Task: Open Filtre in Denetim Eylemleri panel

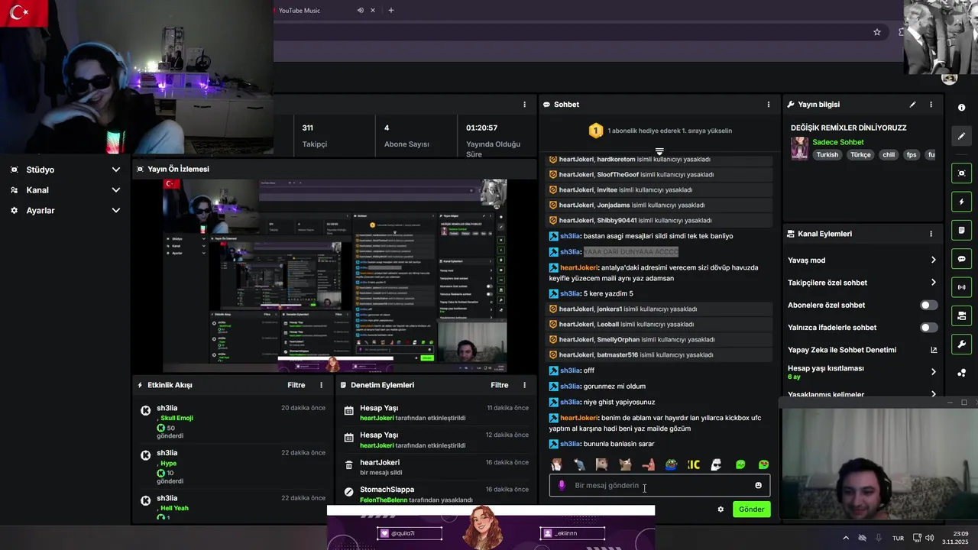Action: [500, 385]
